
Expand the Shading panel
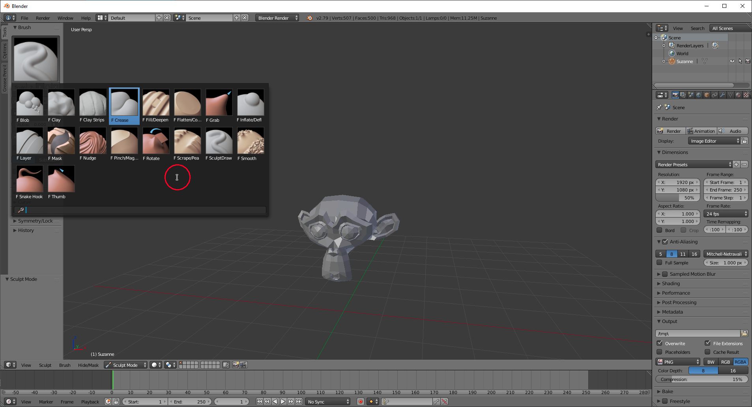[671, 283]
